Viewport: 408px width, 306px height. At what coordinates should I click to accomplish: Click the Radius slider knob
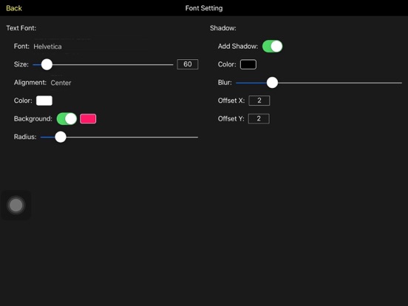61,137
